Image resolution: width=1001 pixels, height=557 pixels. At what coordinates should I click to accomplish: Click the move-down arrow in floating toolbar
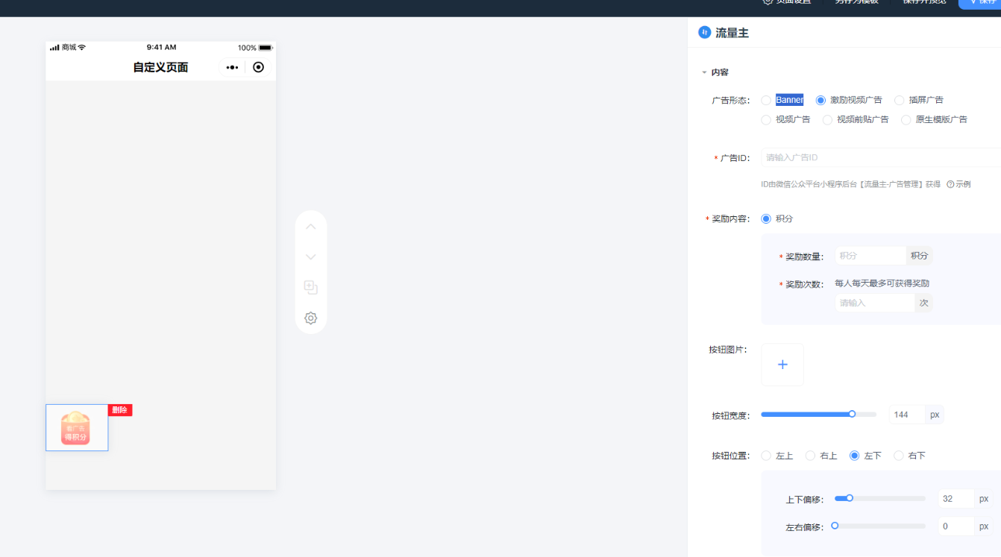(x=311, y=257)
